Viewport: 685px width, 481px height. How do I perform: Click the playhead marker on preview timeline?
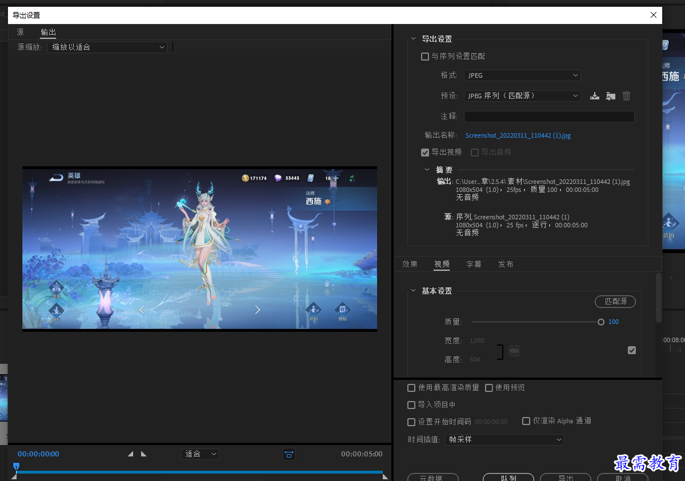point(16,467)
